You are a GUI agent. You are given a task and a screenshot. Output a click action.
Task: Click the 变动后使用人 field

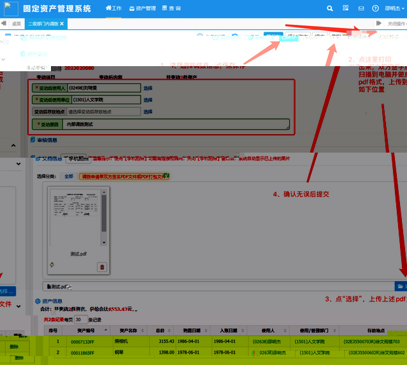[104, 88]
